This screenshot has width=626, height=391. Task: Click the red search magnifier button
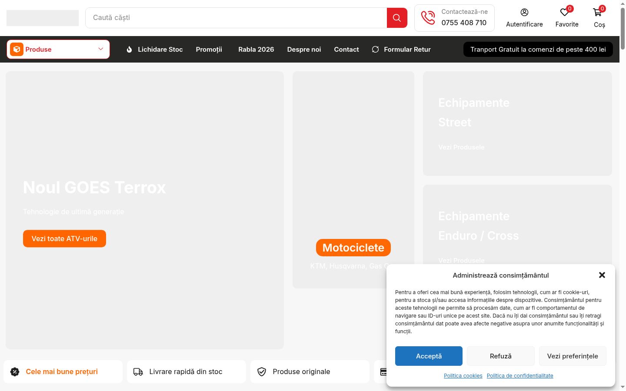397,18
